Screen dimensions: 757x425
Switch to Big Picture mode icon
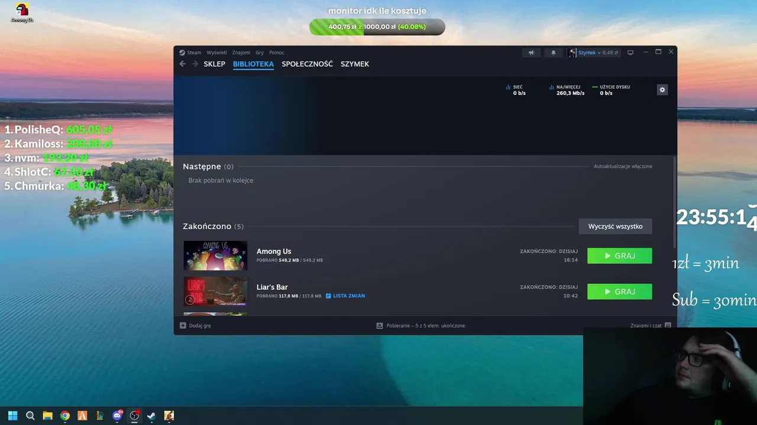(630, 53)
